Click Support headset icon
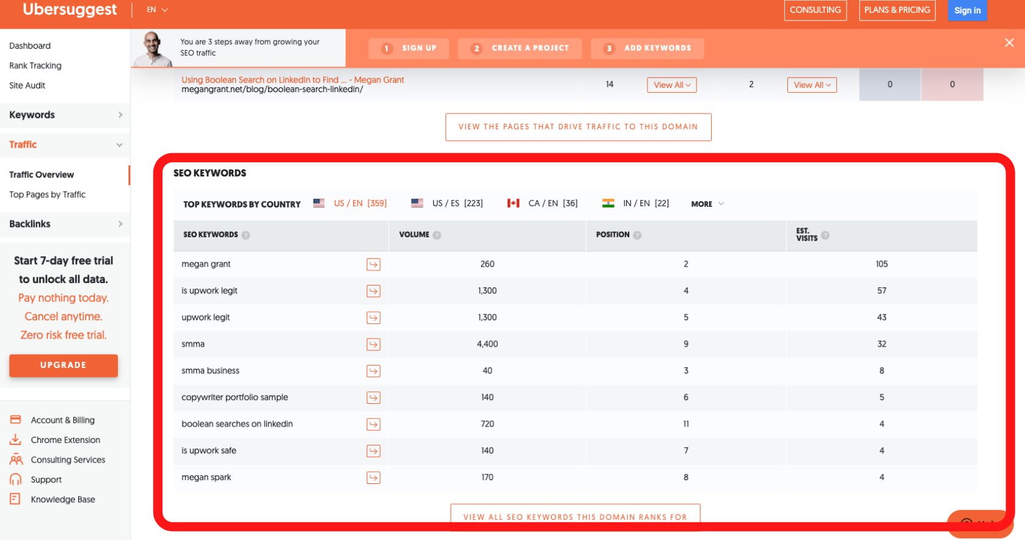This screenshot has height=540, width=1025. (x=16, y=480)
